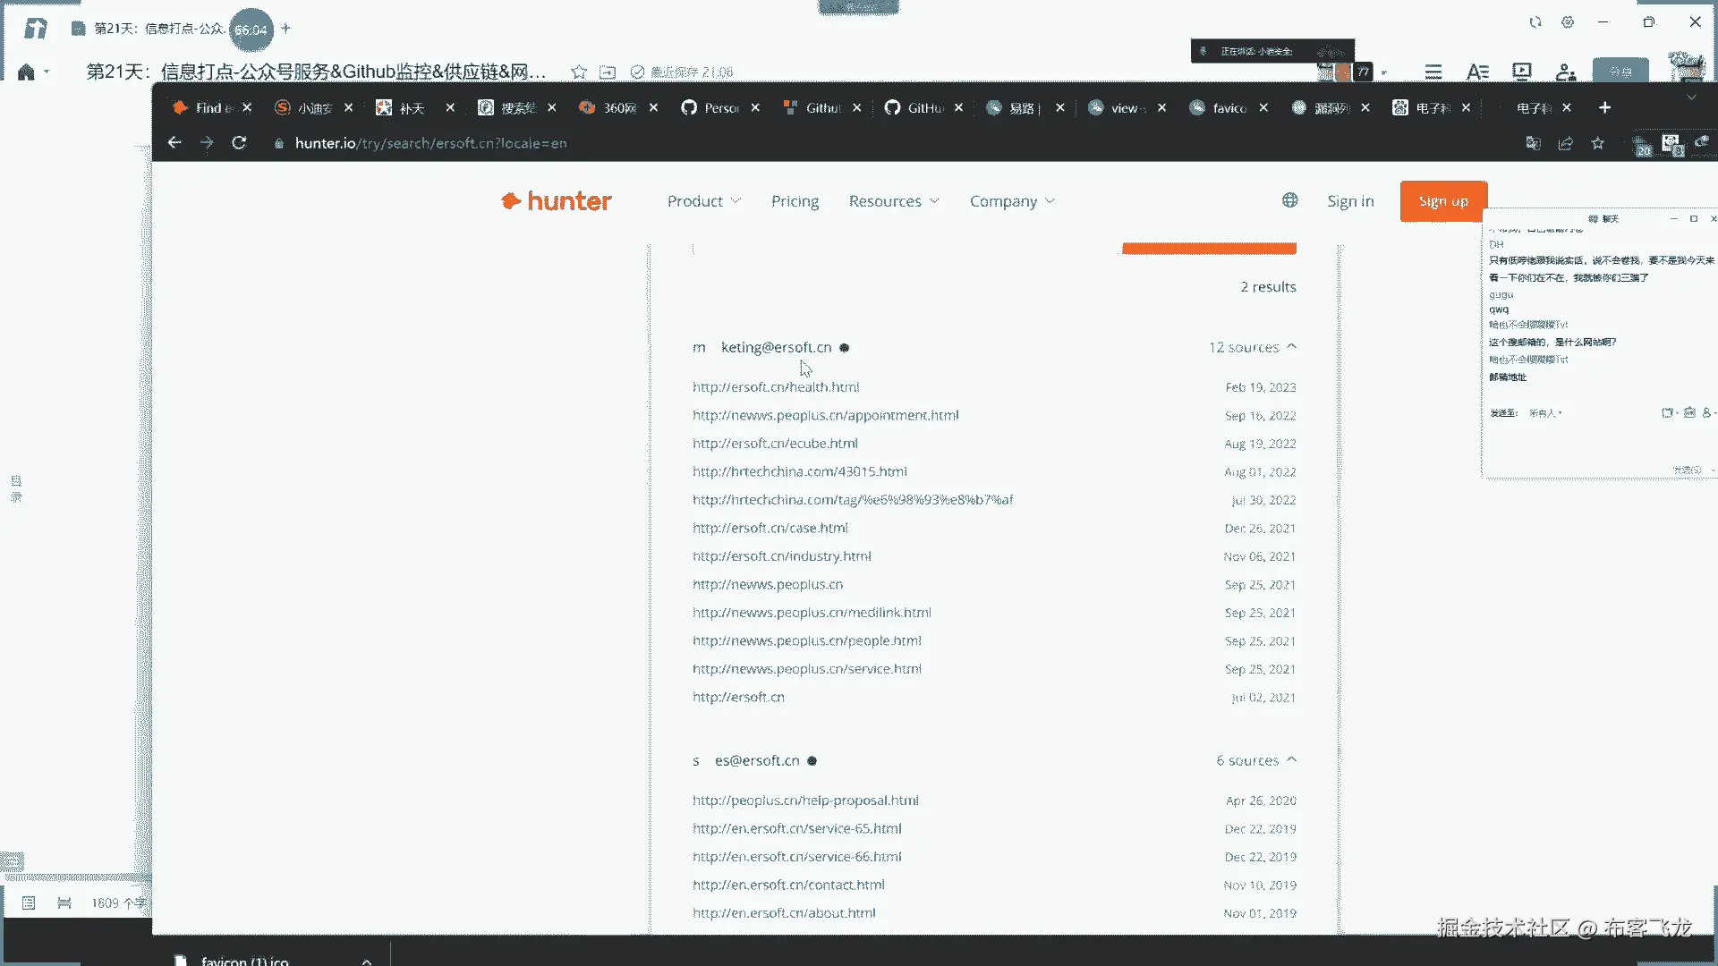Open the Pricing menu item
Viewport: 1718px width, 966px height.
tap(795, 201)
